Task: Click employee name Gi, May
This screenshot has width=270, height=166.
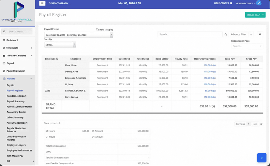Action: click(69, 84)
